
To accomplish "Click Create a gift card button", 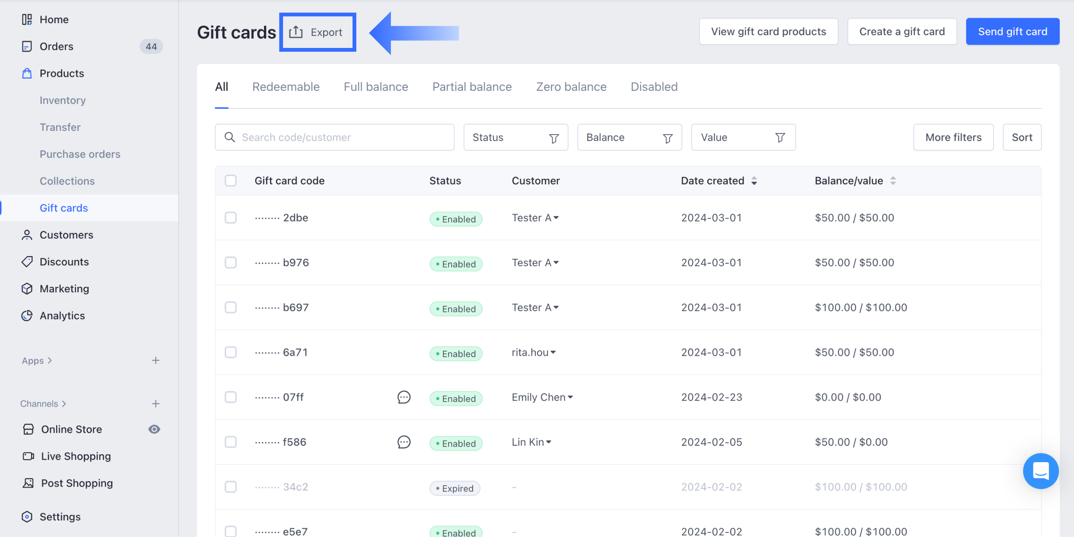I will (902, 32).
